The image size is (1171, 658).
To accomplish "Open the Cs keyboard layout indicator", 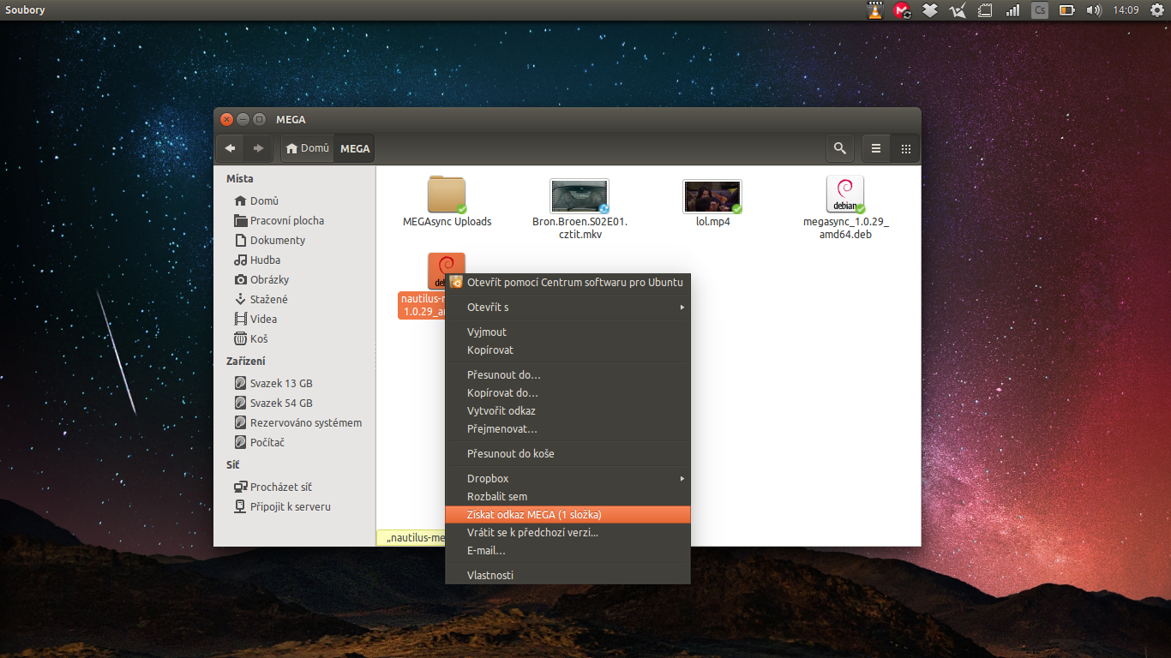I will [x=1039, y=9].
